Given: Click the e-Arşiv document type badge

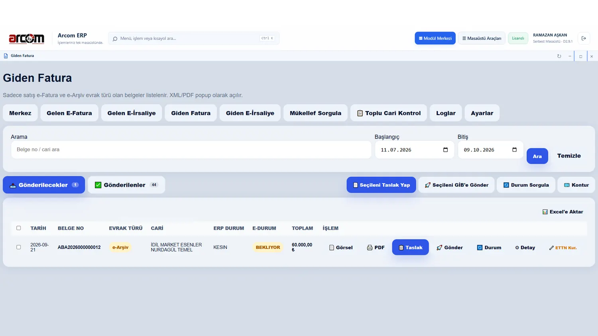Looking at the screenshot, I should pos(120,247).
